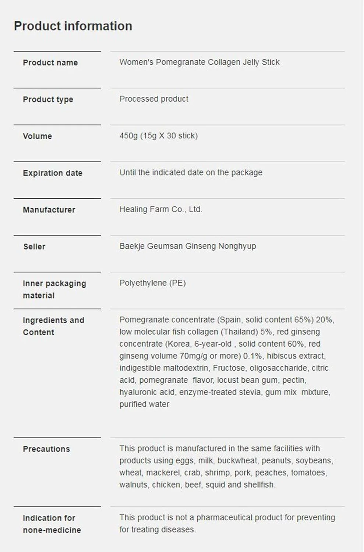
Task: Click the "Polyethylene (PE)" value
Action: tap(152, 283)
